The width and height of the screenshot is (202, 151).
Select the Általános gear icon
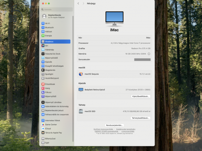click(x=43, y=42)
